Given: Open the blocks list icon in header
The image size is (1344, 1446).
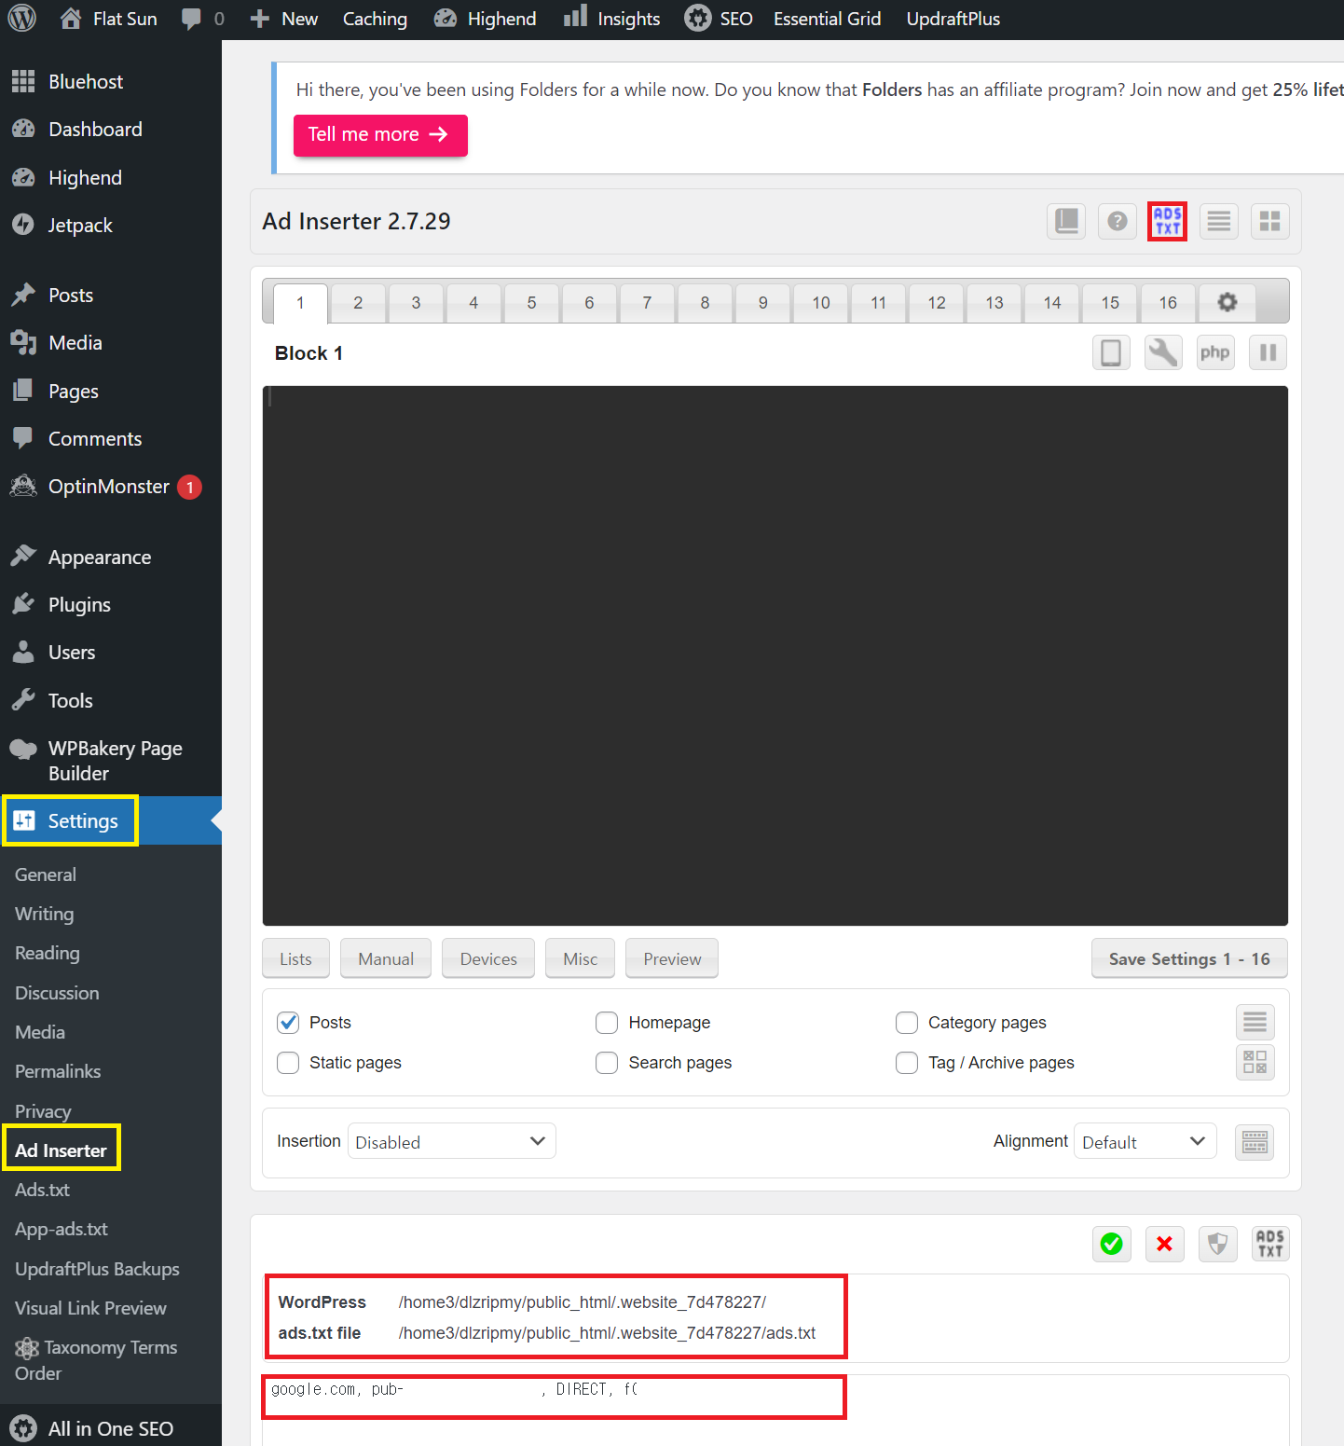Looking at the screenshot, I should click(1219, 221).
